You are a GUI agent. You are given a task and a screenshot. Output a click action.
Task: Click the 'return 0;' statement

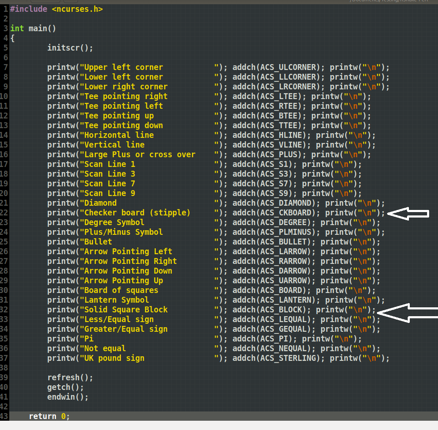[49, 417]
